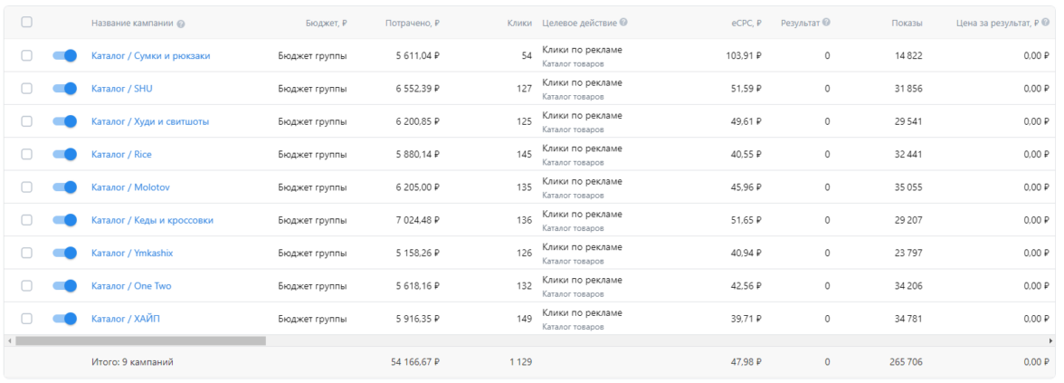The image size is (1064, 383).
Task: Tick the select-all checkbox in table header
Action: pyautogui.click(x=26, y=23)
